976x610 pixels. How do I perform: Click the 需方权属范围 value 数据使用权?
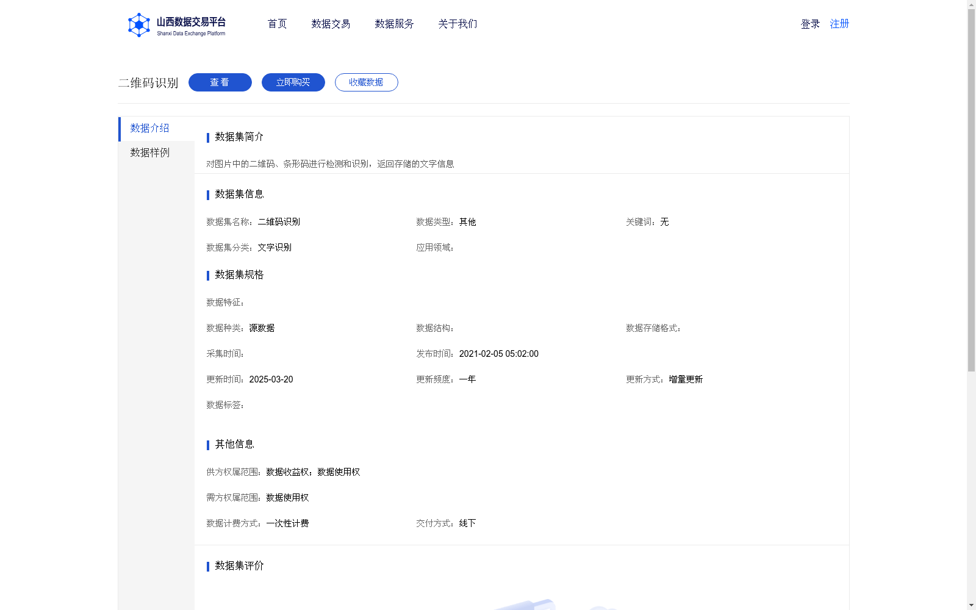pos(287,498)
